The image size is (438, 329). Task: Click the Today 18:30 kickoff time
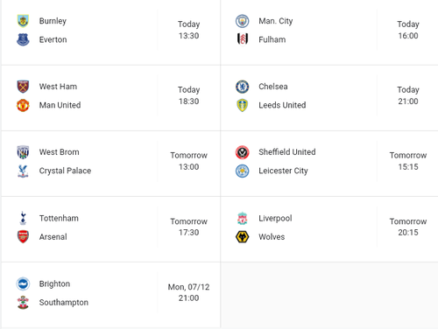189,95
